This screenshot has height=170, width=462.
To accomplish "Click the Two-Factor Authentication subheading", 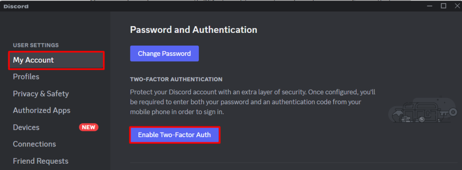I will (176, 79).
